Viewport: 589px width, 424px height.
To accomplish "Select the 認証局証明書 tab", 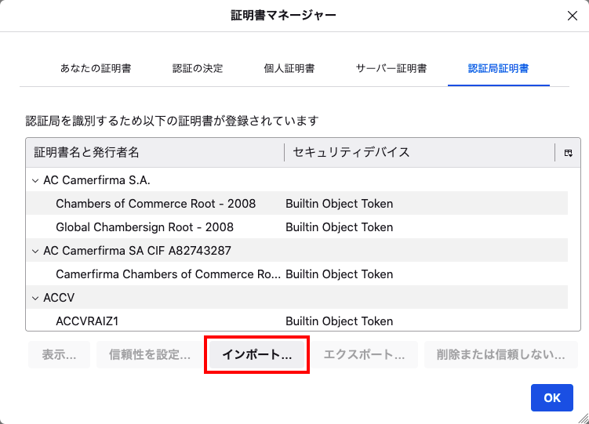I will pos(499,68).
